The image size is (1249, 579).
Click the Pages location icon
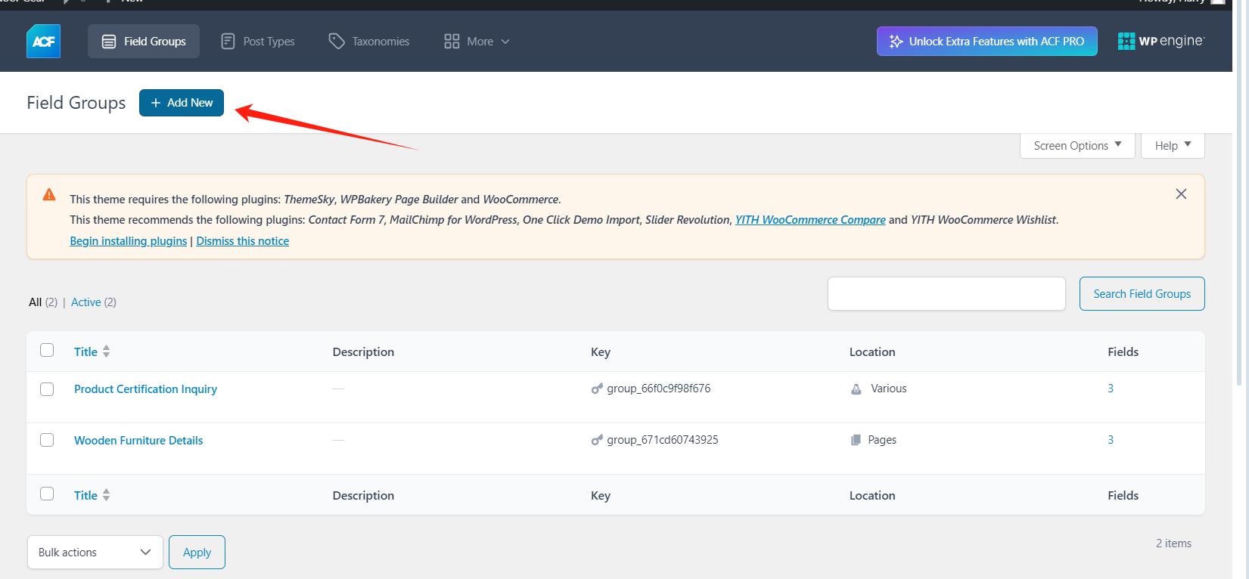point(856,440)
